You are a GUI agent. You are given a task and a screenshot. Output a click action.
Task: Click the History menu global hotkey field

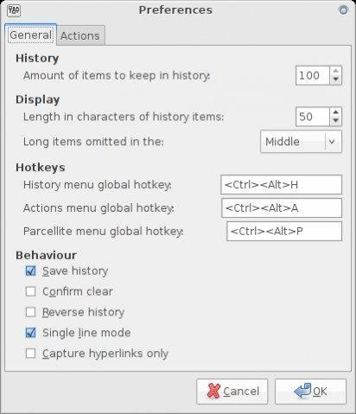click(282, 185)
